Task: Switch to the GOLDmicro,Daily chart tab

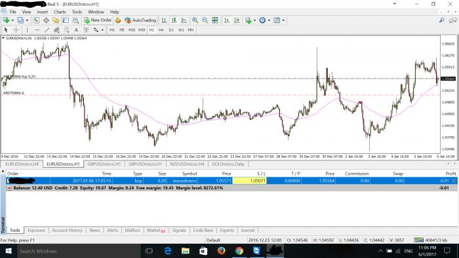Action: coord(228,164)
